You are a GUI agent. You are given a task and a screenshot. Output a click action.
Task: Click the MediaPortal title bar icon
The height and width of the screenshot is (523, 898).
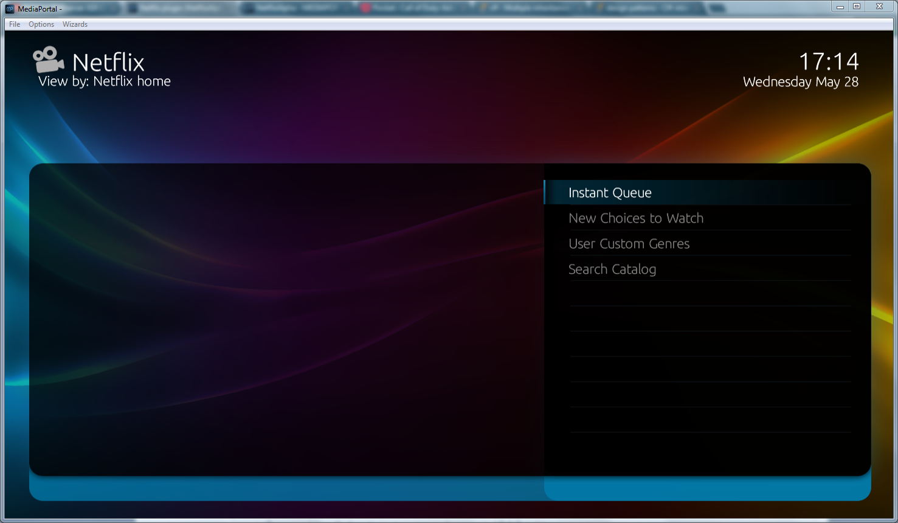click(x=10, y=9)
